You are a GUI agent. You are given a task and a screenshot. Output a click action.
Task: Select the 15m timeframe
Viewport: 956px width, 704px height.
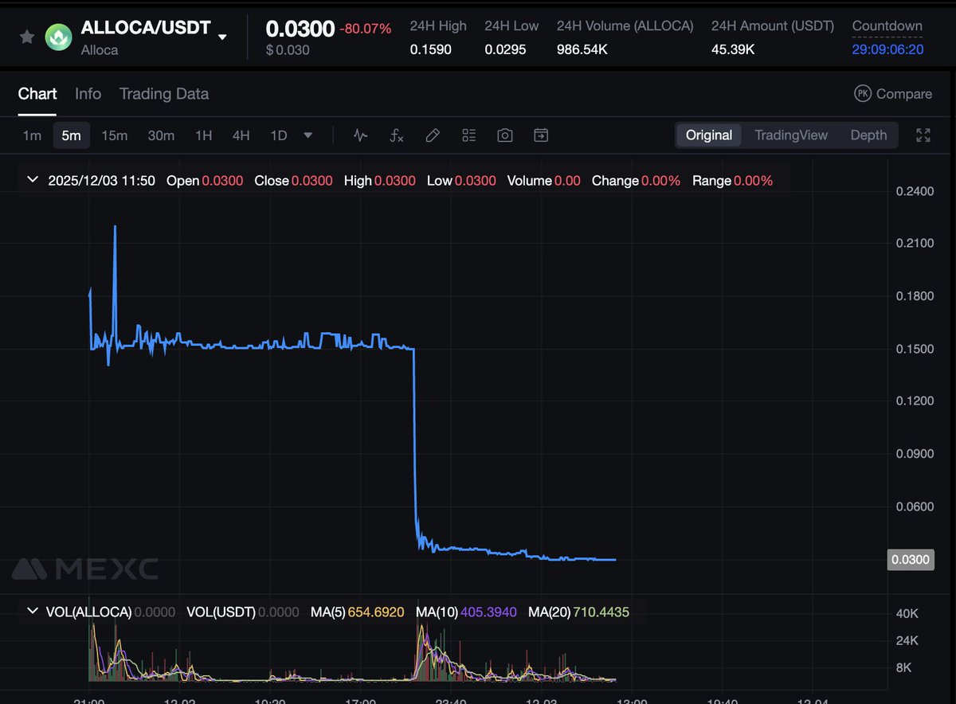coord(114,135)
